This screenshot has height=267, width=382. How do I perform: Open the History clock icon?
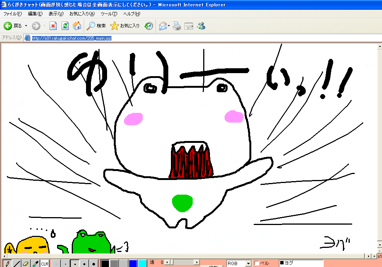149,26
